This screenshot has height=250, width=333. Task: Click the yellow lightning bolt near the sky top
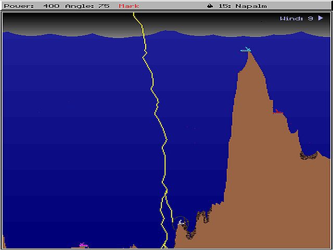coord(139,22)
